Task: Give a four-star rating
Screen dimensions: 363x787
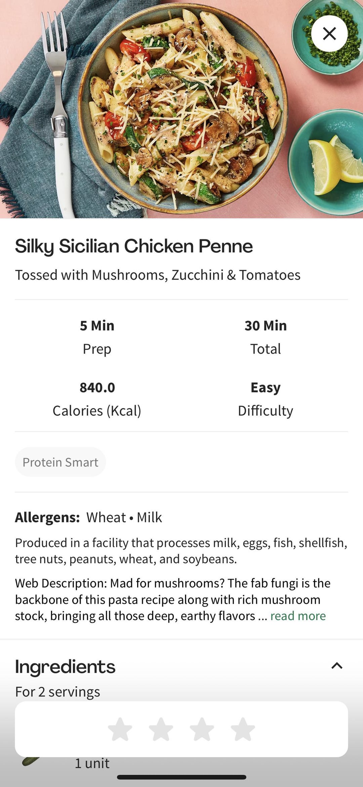Action: [x=243, y=729]
